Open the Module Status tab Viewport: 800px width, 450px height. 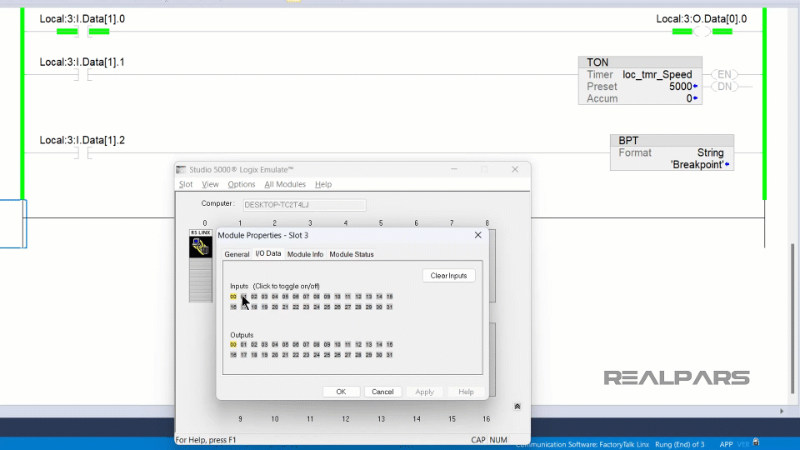tap(352, 254)
